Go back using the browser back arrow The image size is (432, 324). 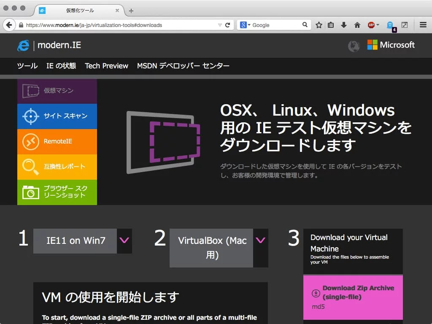9,25
